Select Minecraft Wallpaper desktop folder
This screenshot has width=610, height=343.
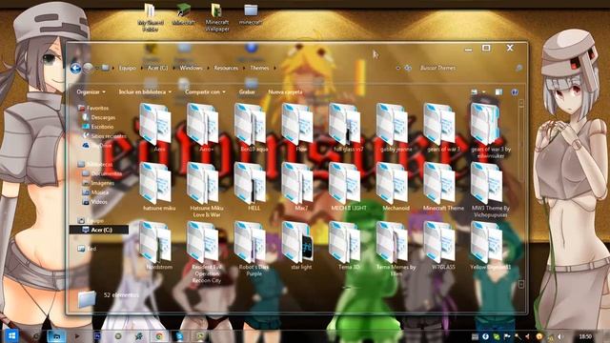(x=216, y=17)
